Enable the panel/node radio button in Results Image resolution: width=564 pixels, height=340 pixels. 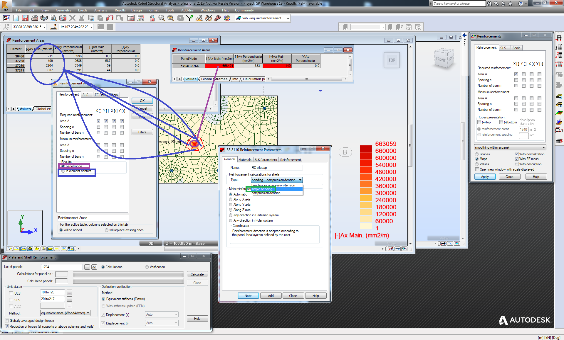pyautogui.click(x=64, y=166)
